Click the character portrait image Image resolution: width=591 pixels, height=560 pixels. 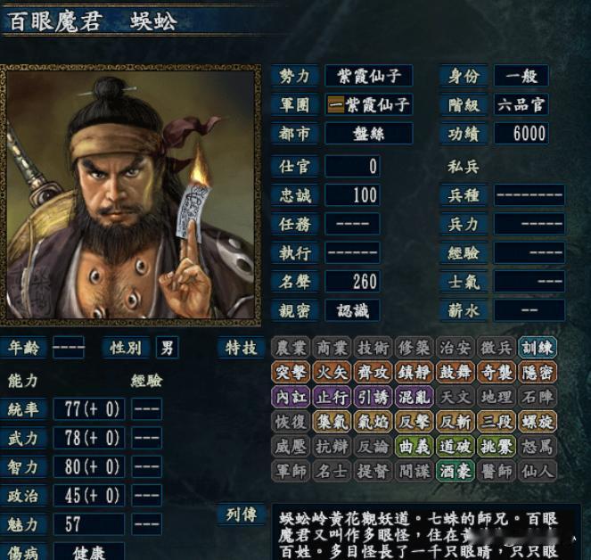tap(130, 195)
